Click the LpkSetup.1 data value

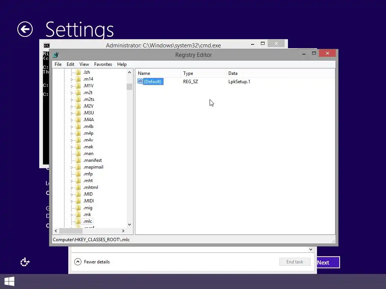(x=239, y=82)
